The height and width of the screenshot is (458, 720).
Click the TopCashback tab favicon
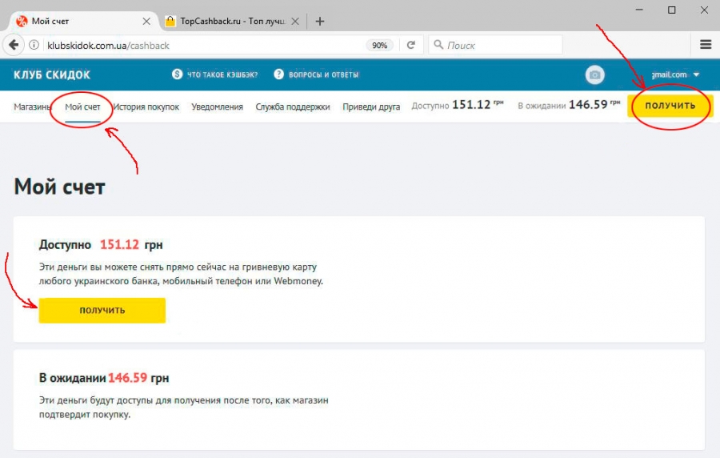point(170,21)
